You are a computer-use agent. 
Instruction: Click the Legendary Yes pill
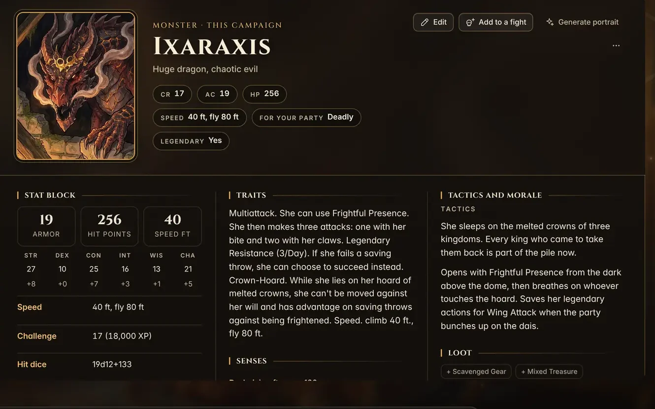[191, 141]
